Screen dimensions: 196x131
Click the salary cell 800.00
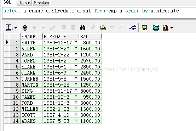click(x=91, y=43)
